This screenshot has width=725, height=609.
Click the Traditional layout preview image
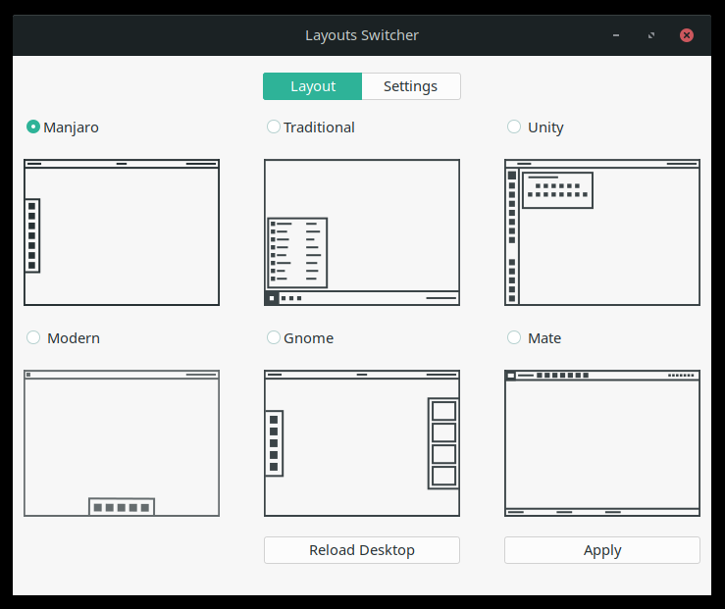(x=362, y=232)
